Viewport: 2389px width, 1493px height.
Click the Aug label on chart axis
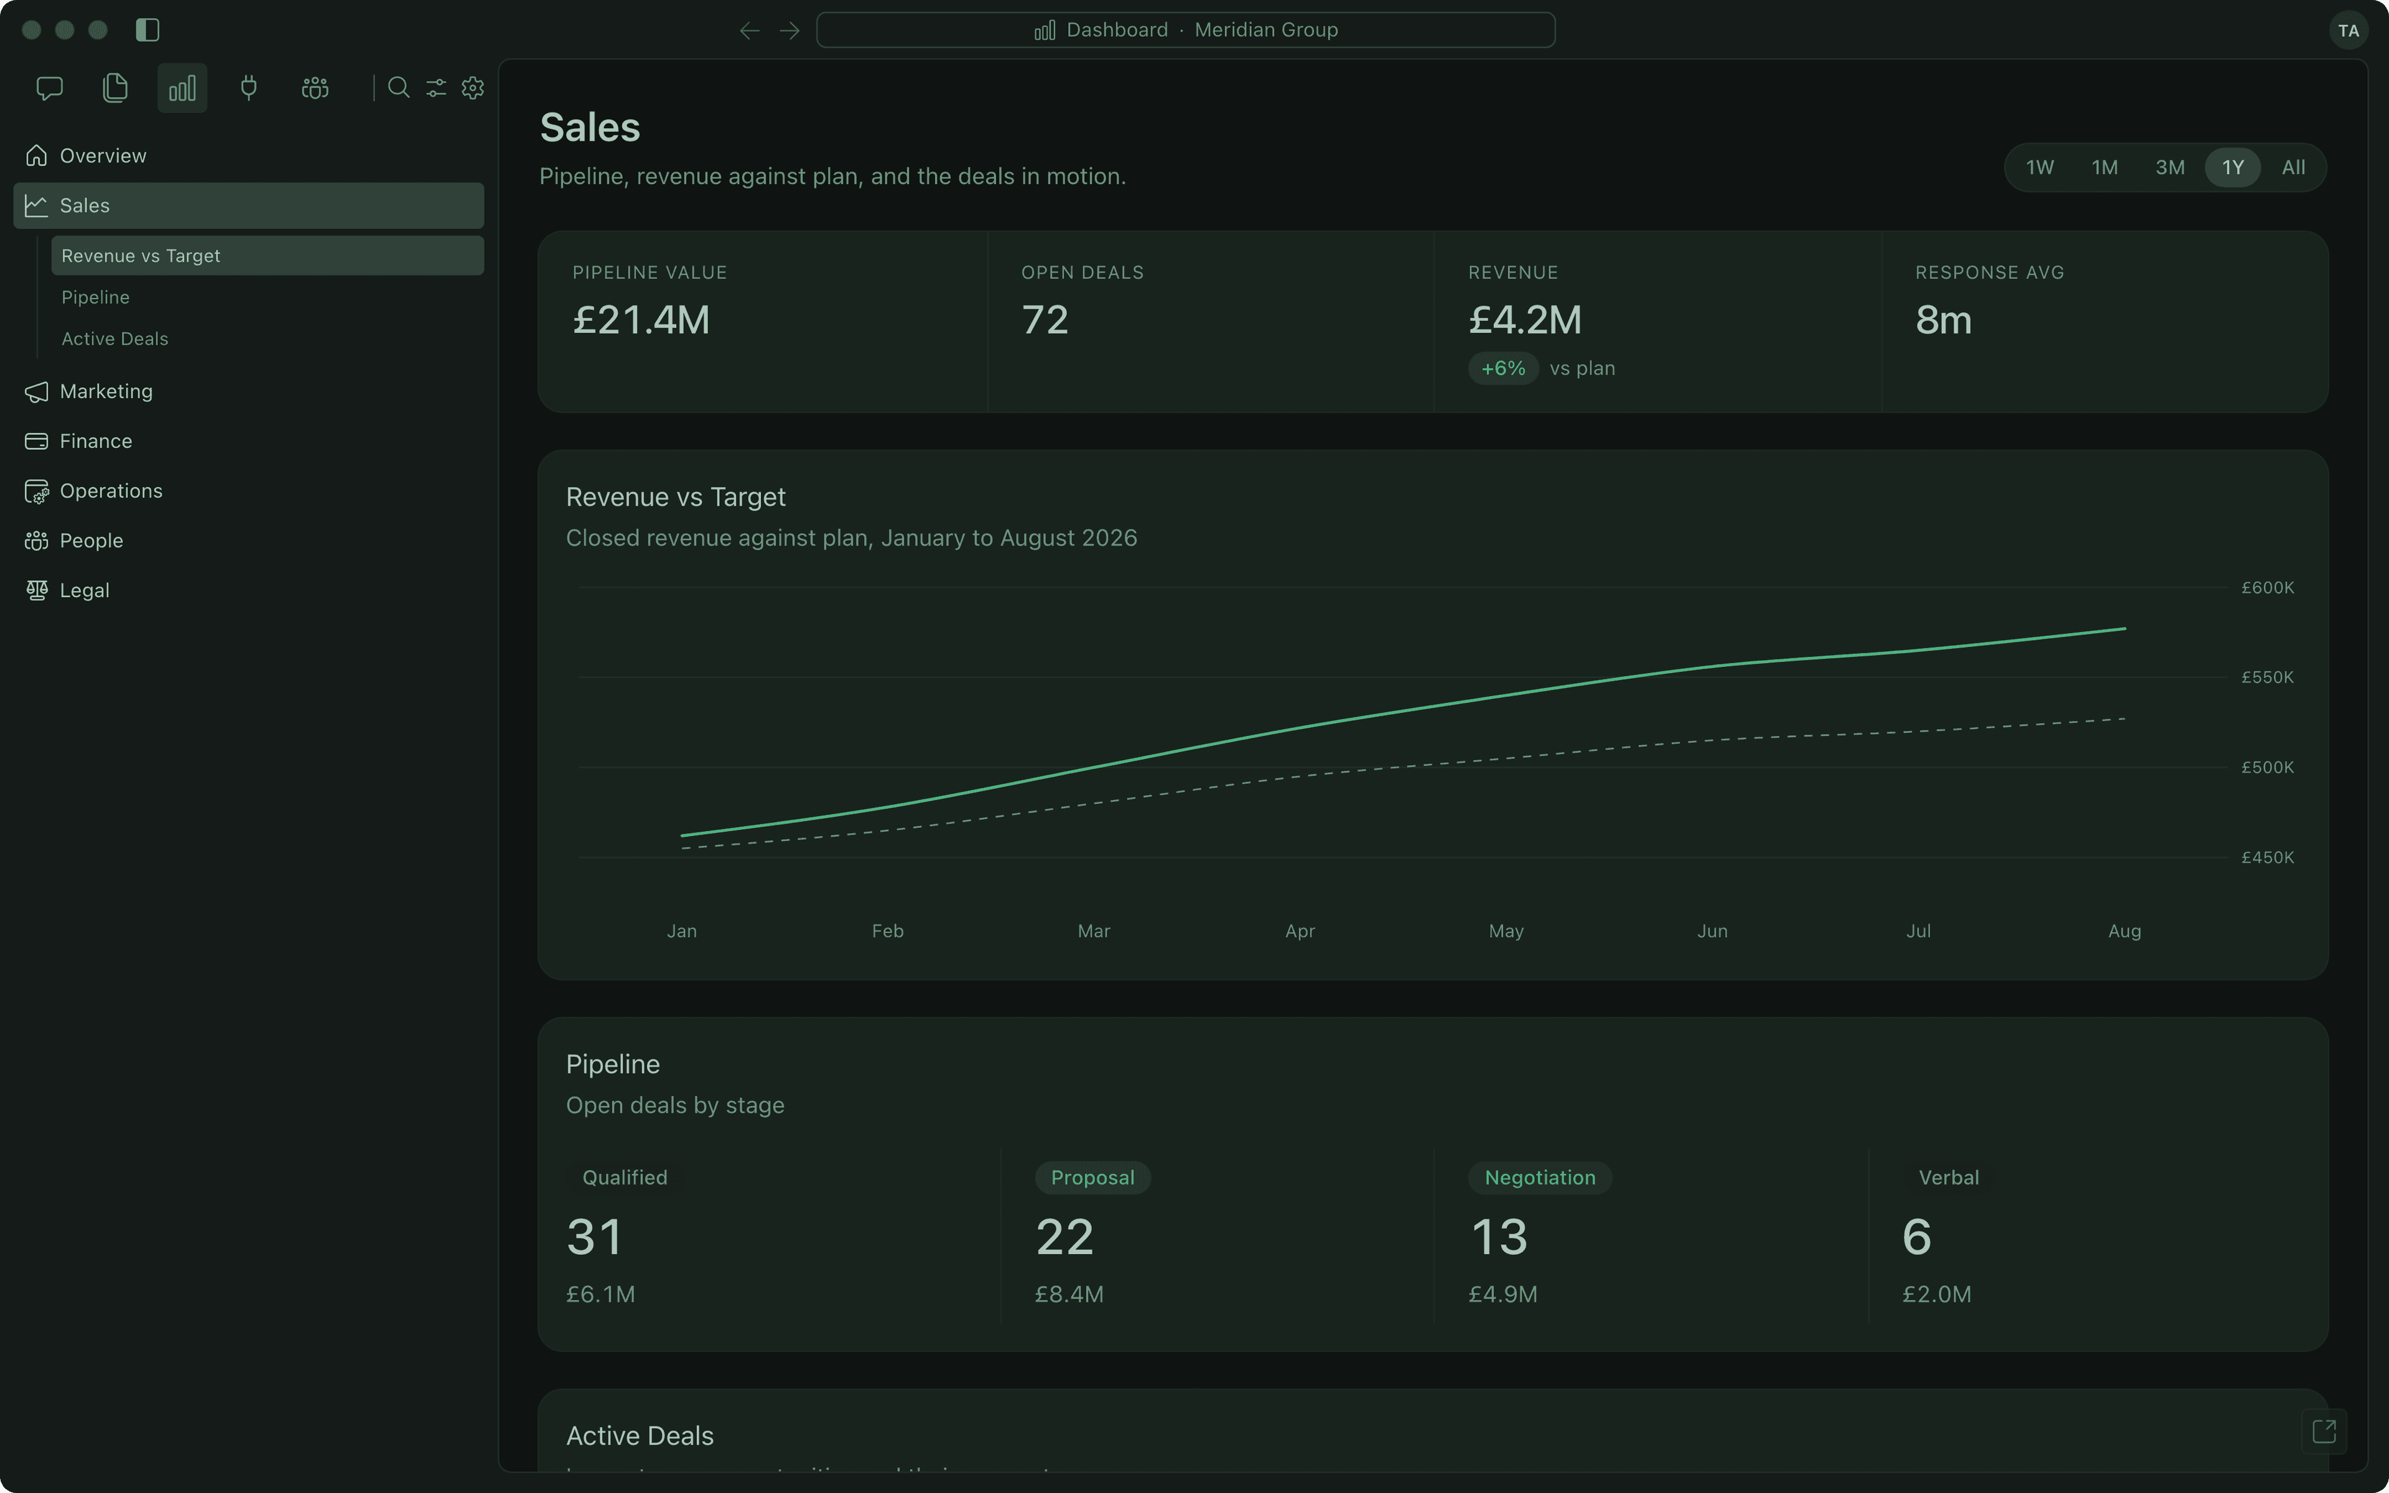pyautogui.click(x=2125, y=931)
